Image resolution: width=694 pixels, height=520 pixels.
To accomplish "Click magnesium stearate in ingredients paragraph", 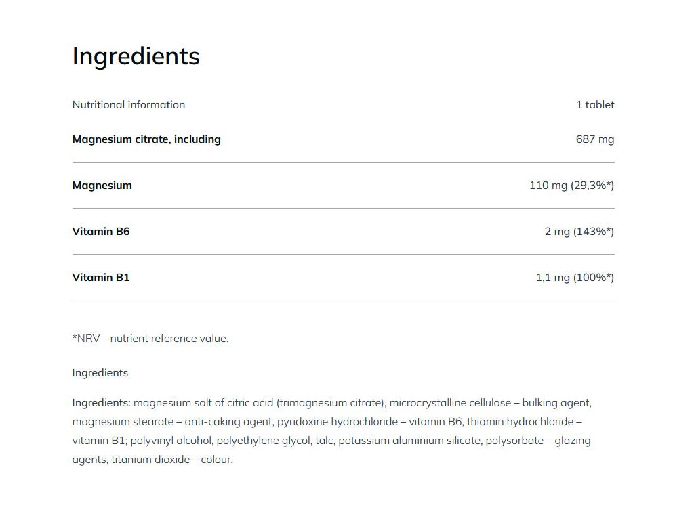I will (x=123, y=422).
